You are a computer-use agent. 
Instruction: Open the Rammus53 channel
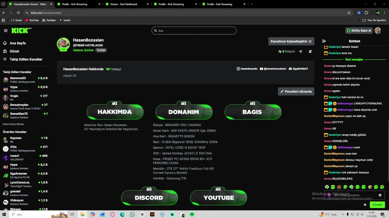click(25, 80)
